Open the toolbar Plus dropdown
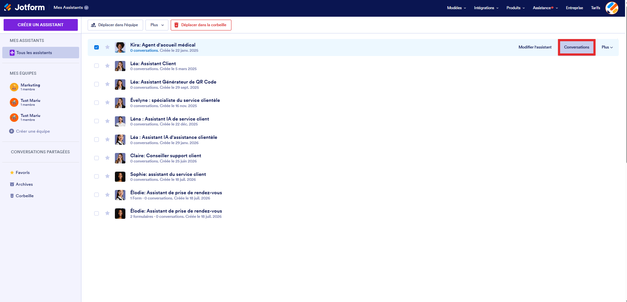This screenshot has height=302, width=627. [x=157, y=25]
